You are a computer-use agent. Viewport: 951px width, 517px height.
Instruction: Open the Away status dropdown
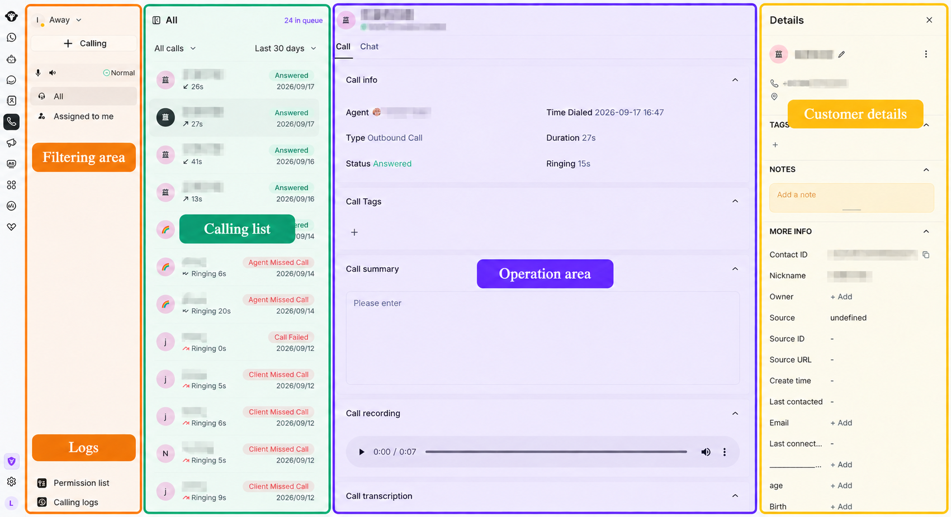tap(65, 20)
